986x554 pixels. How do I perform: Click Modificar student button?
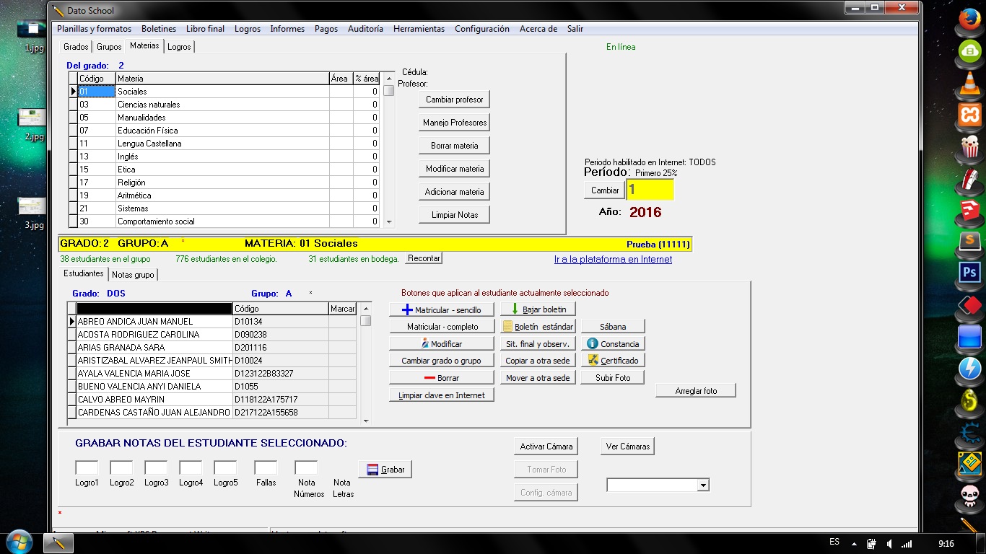(441, 344)
